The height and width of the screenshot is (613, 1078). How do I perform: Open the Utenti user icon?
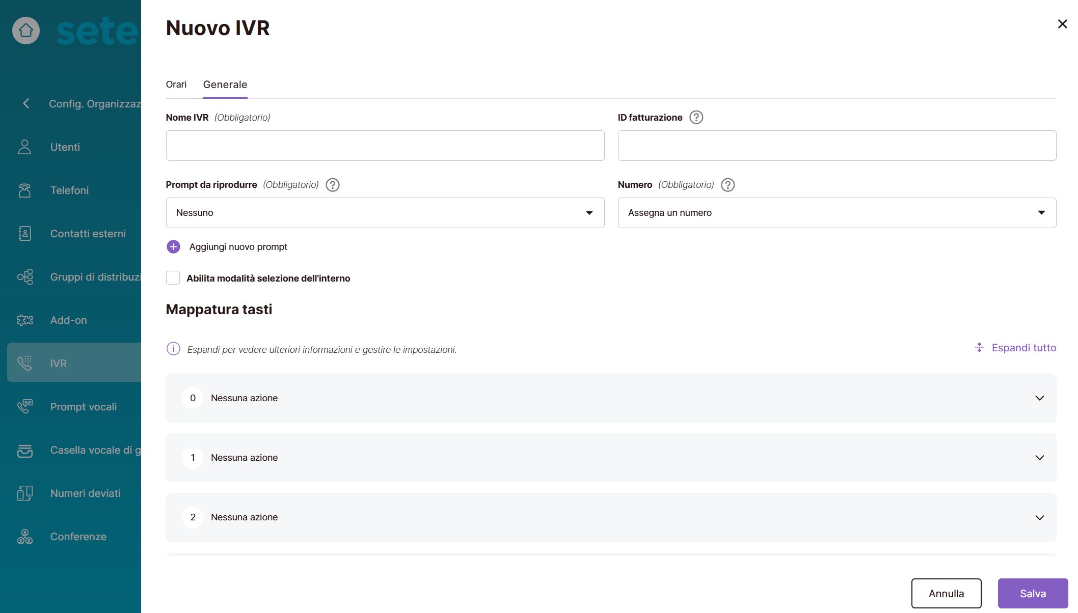pyautogui.click(x=24, y=147)
